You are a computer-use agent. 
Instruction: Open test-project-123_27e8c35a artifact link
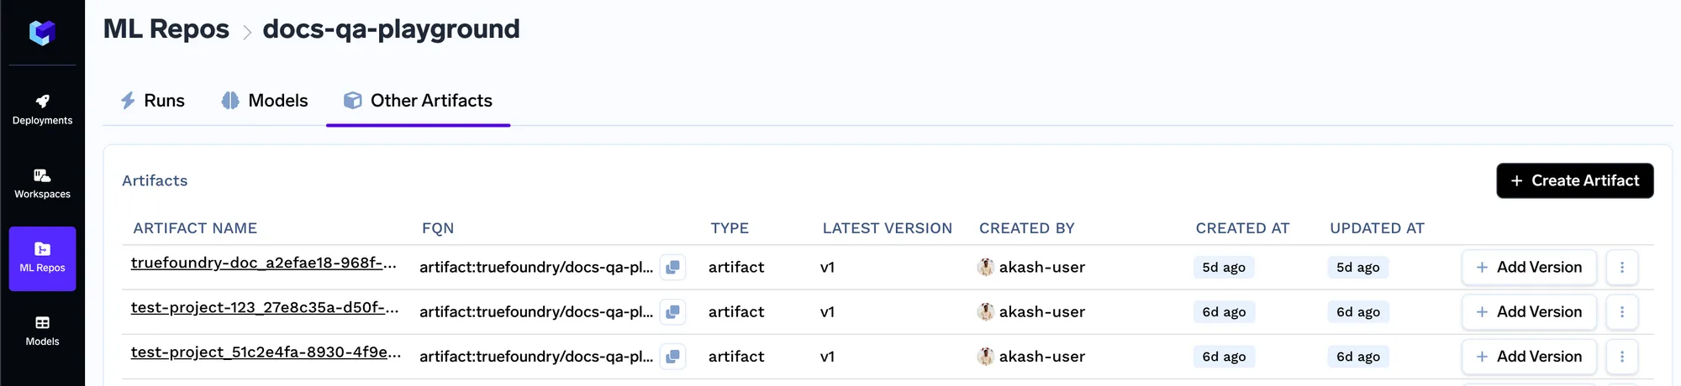[265, 307]
